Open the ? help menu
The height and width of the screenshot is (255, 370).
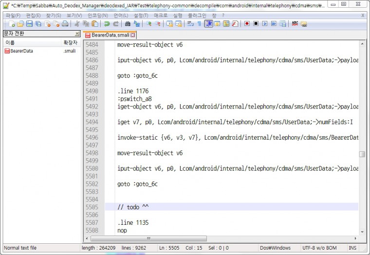pos(223,16)
